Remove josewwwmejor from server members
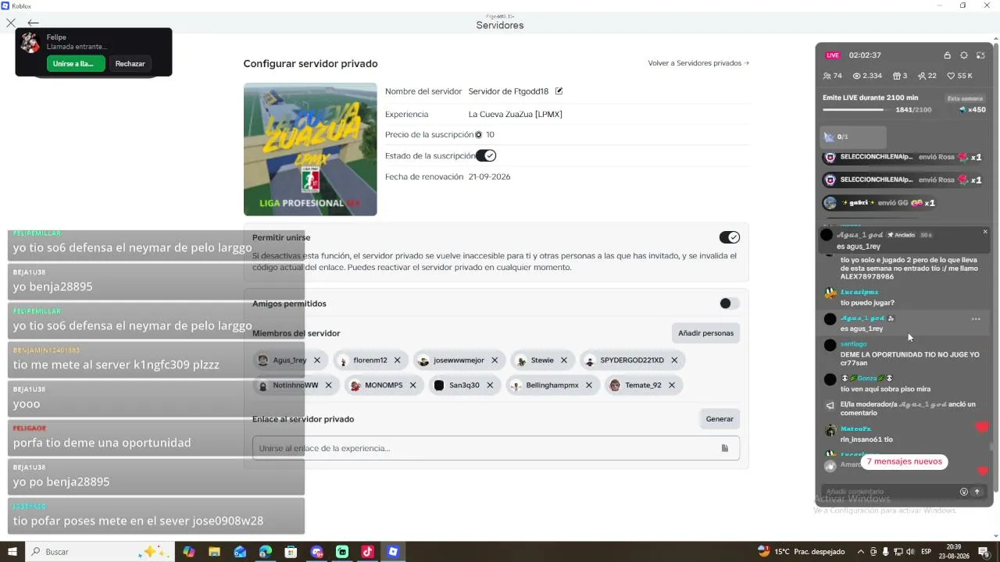This screenshot has width=1000, height=562. point(495,361)
